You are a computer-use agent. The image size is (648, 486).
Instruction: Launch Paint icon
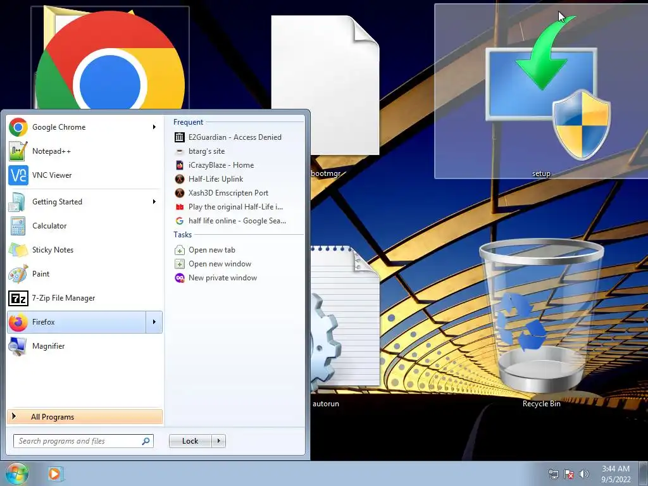(x=18, y=274)
